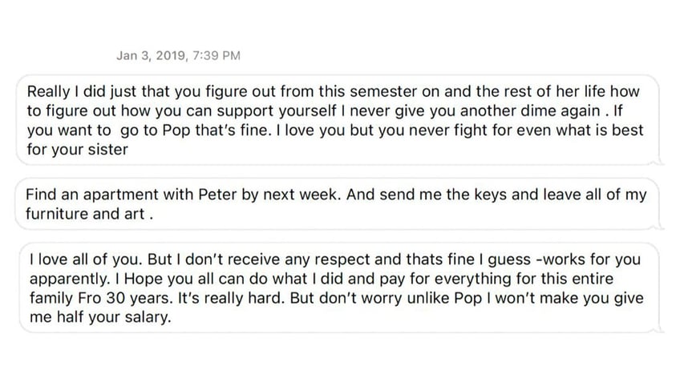The height and width of the screenshot is (382, 680).
Task: Click the words "furniture and art"
Action: tap(85, 214)
